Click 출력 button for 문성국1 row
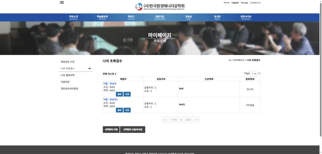This screenshot has width=322, height=154. (119, 110)
